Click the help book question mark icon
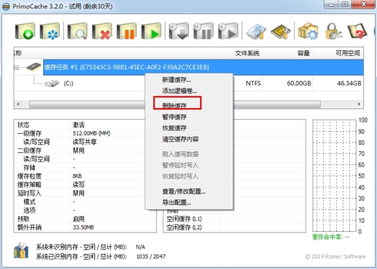The height and width of the screenshot is (269, 377). coord(358,31)
